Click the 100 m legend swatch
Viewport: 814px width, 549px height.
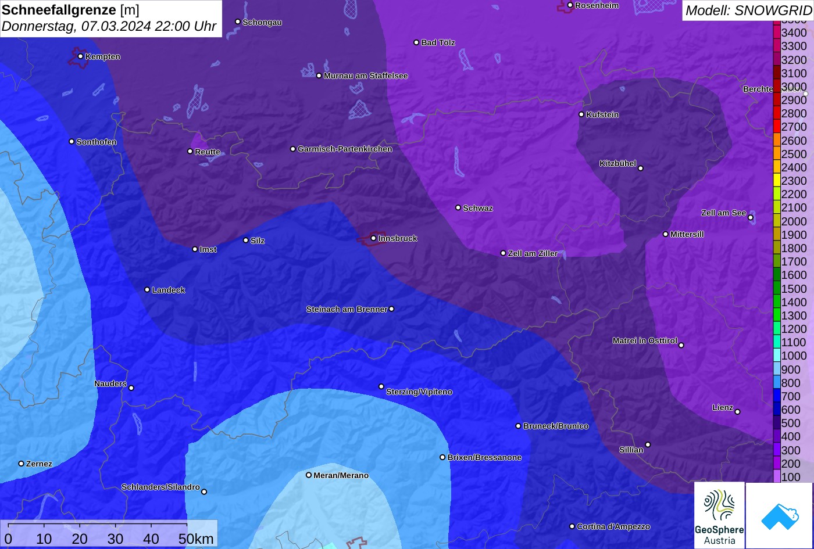(x=776, y=477)
